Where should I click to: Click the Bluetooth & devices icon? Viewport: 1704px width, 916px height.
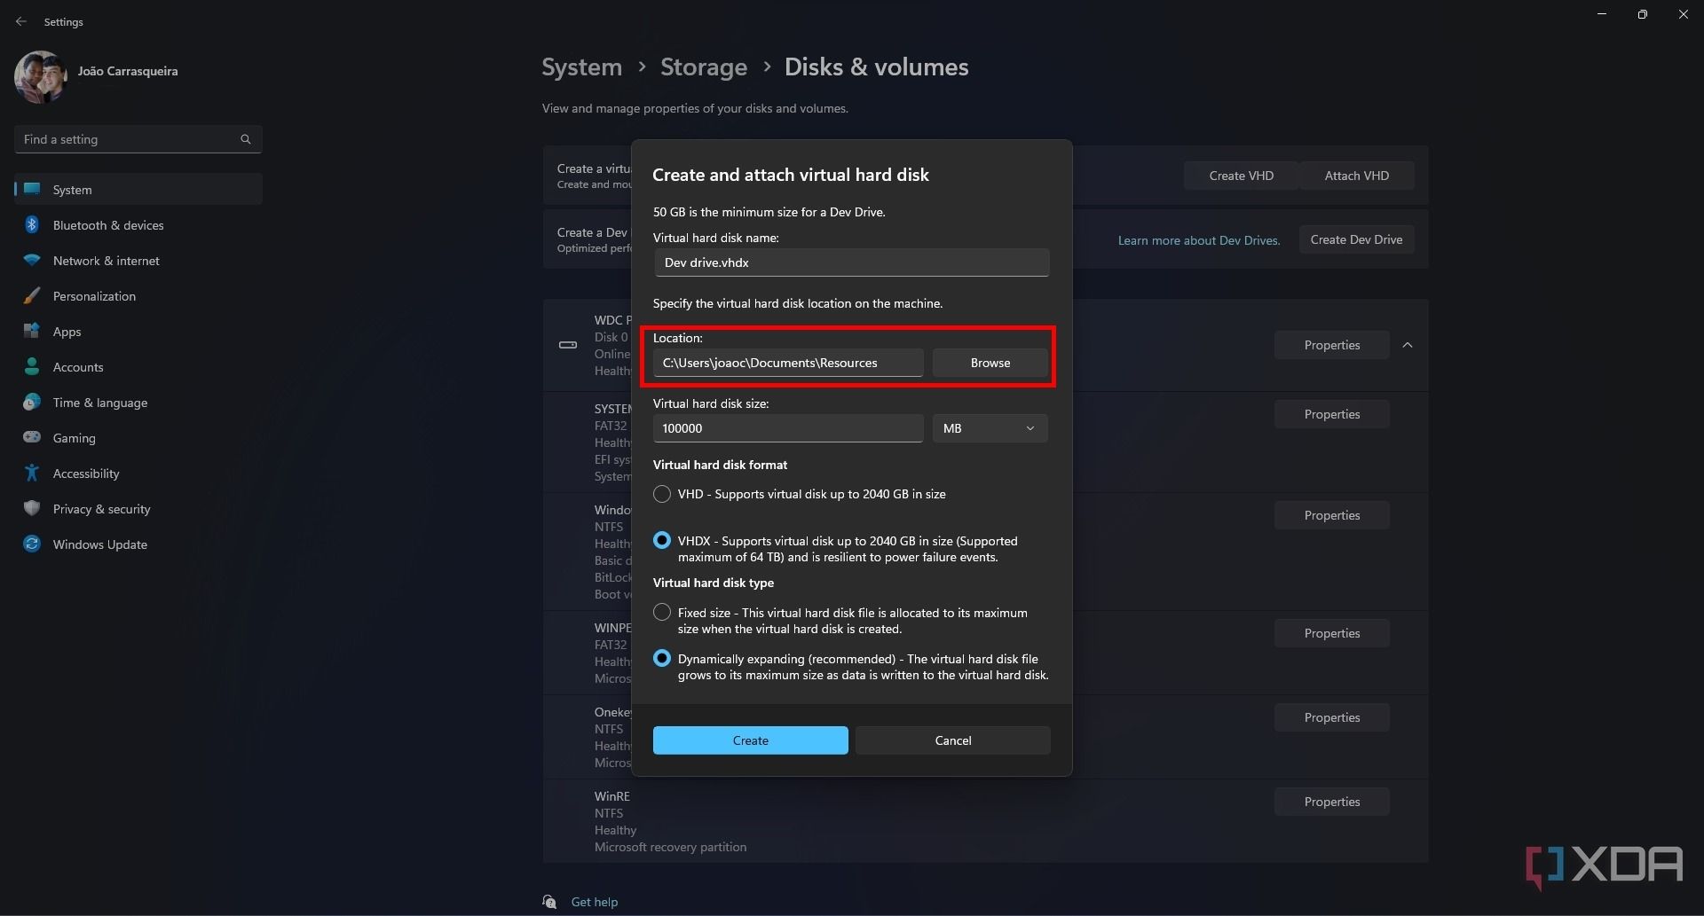pos(32,225)
